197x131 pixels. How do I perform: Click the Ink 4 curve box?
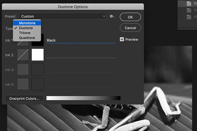tap(23, 84)
